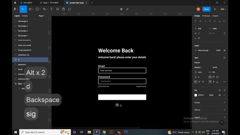This screenshot has width=240, height=135.
Task: Open shape tools dropdown arrow
Action: click(x=40, y=9)
